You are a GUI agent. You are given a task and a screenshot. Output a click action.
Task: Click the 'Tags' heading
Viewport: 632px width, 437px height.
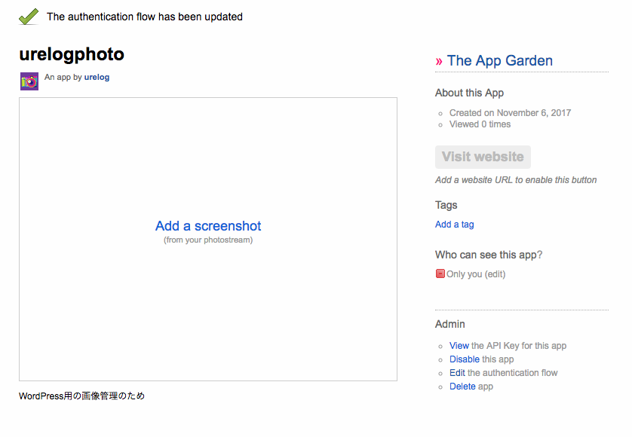446,205
